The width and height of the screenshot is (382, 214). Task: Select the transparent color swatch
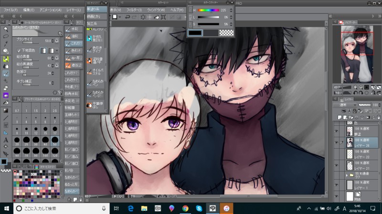pyautogui.click(x=226, y=33)
